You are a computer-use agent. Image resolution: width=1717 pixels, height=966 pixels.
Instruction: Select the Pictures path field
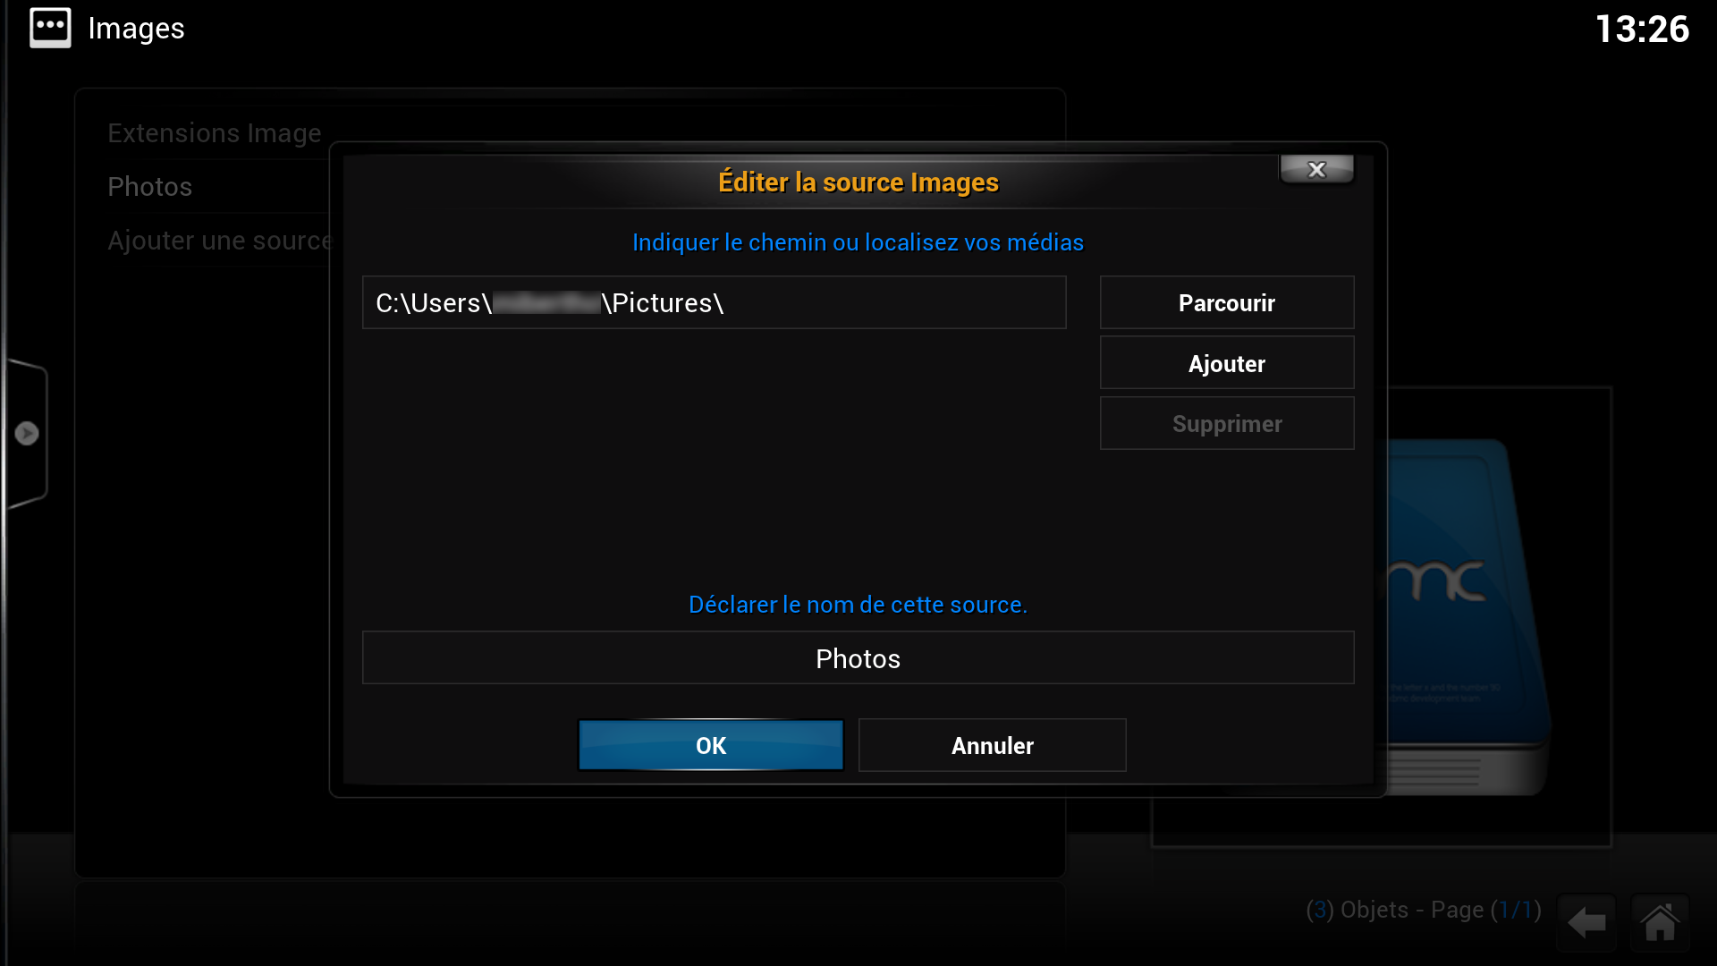[x=714, y=302]
